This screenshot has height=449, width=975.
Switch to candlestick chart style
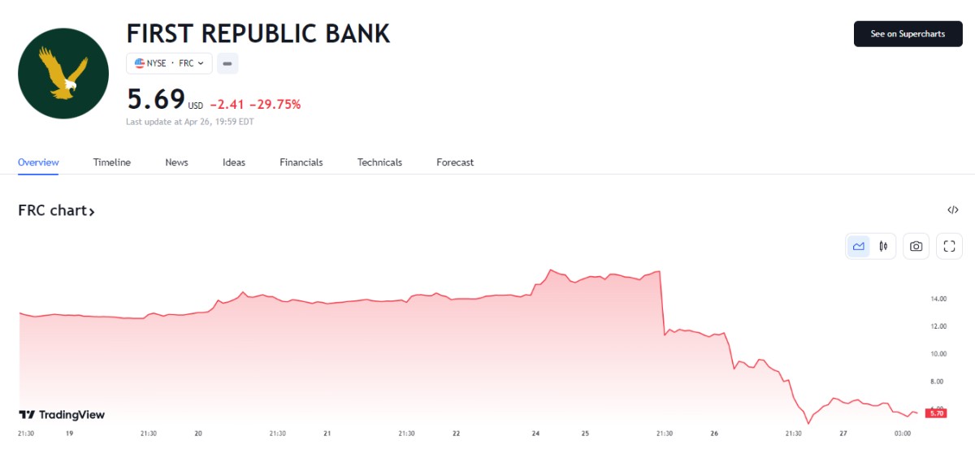883,246
